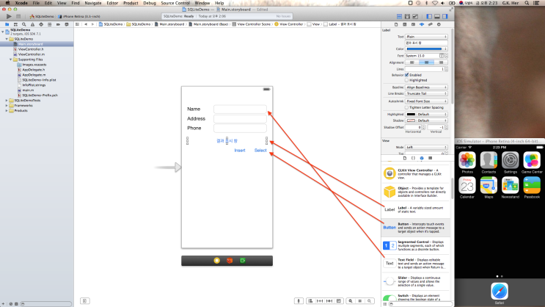Show the Attributes inspector tab

[x=422, y=24]
